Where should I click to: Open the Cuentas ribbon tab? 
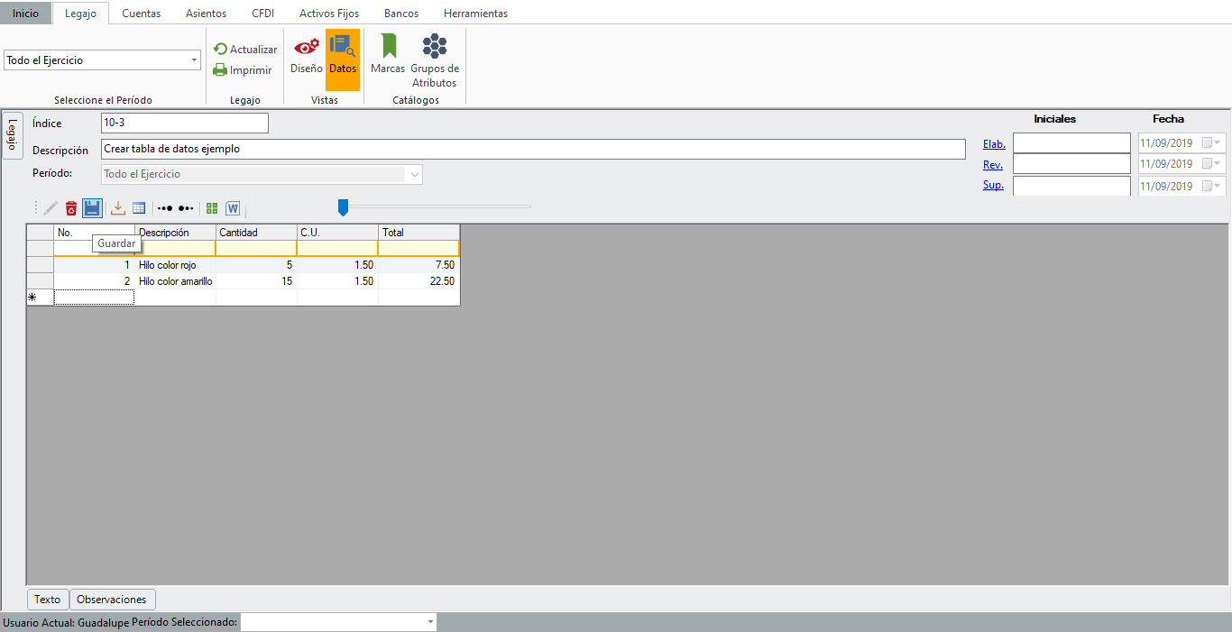[141, 14]
